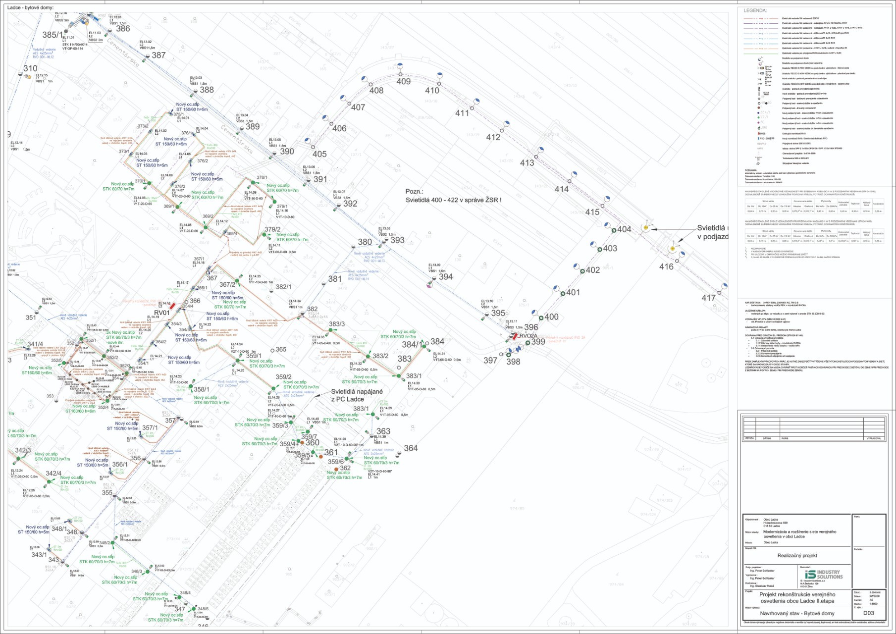
Task: Click the lamp symbol beside label 406
Action: coord(325,119)
